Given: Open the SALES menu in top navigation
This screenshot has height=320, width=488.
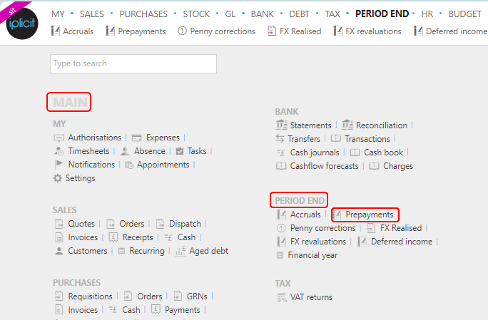Looking at the screenshot, I should click(x=91, y=14).
